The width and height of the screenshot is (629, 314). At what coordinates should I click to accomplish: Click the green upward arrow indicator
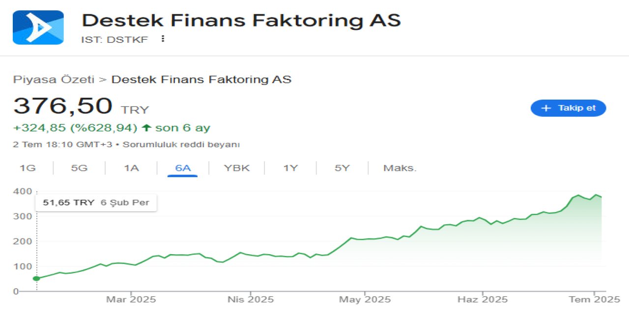(x=146, y=128)
